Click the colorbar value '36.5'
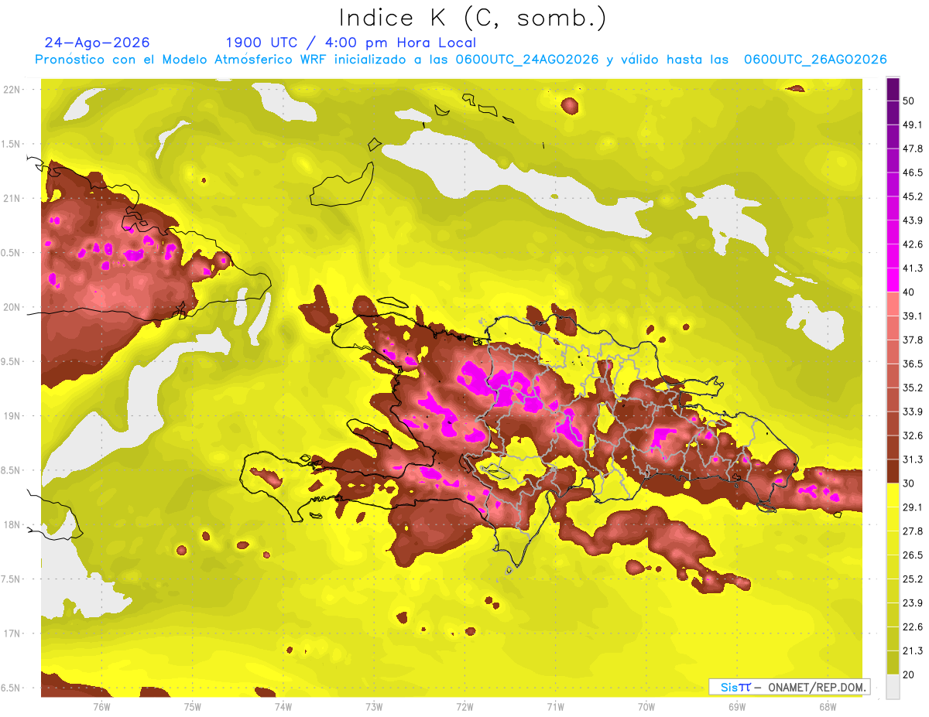Image resolution: width=929 pixels, height=717 pixels. coord(912,364)
